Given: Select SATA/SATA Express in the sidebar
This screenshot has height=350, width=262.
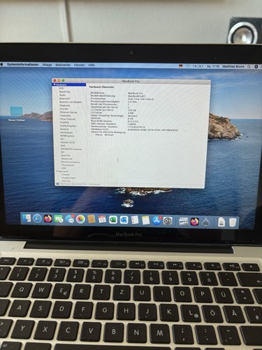Looking at the screenshot, I should [x=71, y=149].
